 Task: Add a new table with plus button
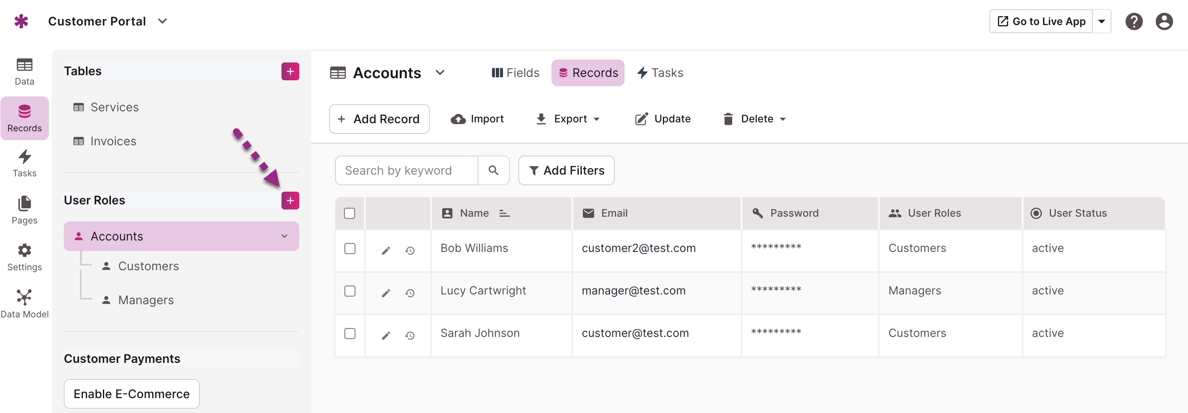(x=290, y=71)
